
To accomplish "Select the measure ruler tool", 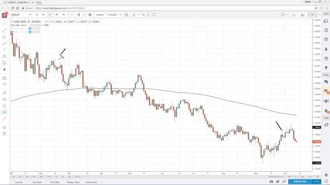I will pos(5,78).
